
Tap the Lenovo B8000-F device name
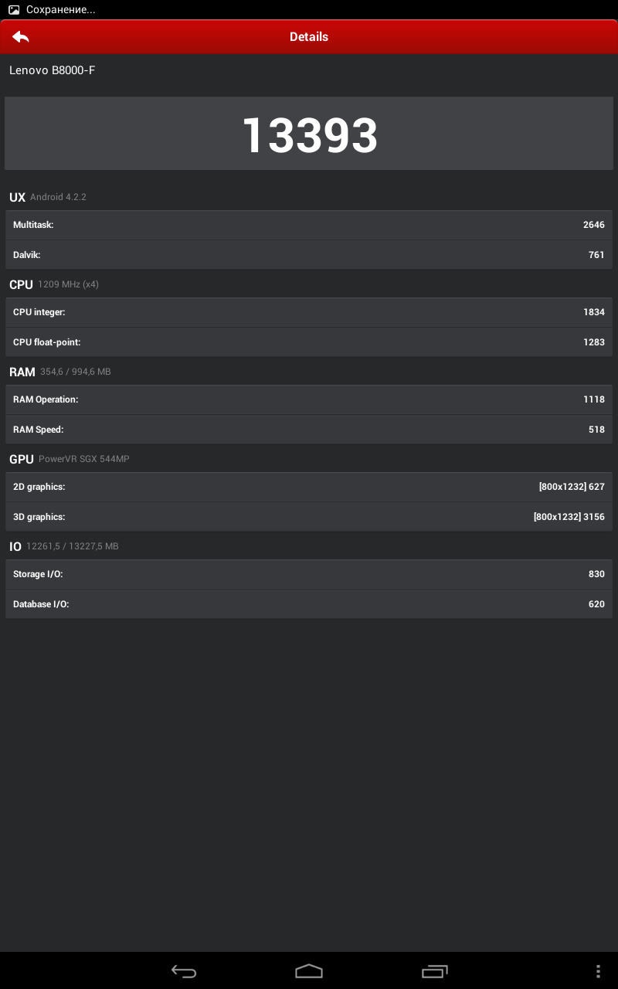tap(53, 70)
